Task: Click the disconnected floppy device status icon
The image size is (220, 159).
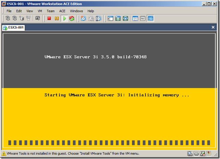Action: [203, 154]
